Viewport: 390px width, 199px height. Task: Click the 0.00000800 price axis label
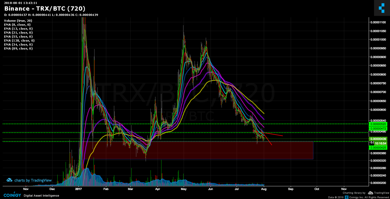pos(378,75)
